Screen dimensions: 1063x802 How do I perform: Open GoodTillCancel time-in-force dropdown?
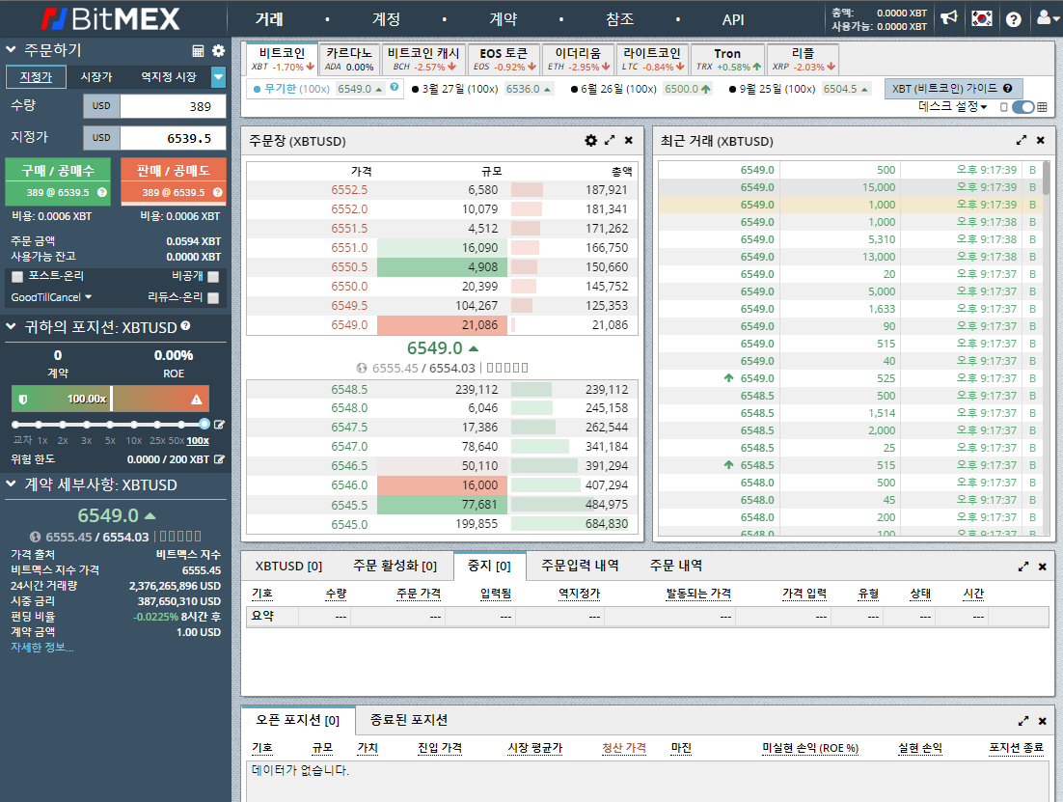point(51,297)
